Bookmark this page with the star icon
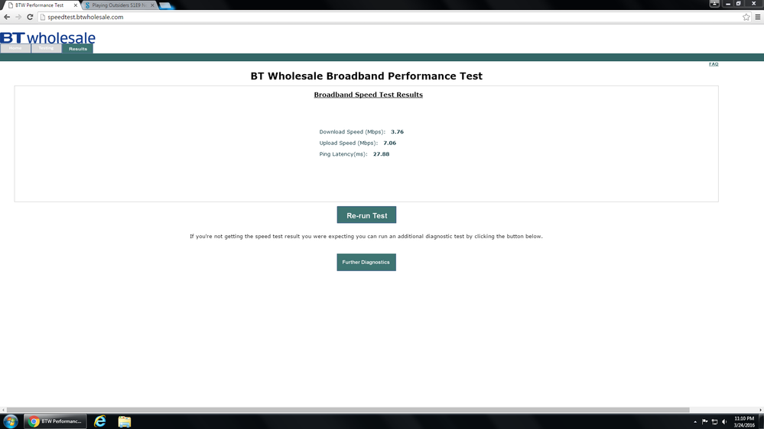Viewport: 764px width, 429px height. click(746, 17)
